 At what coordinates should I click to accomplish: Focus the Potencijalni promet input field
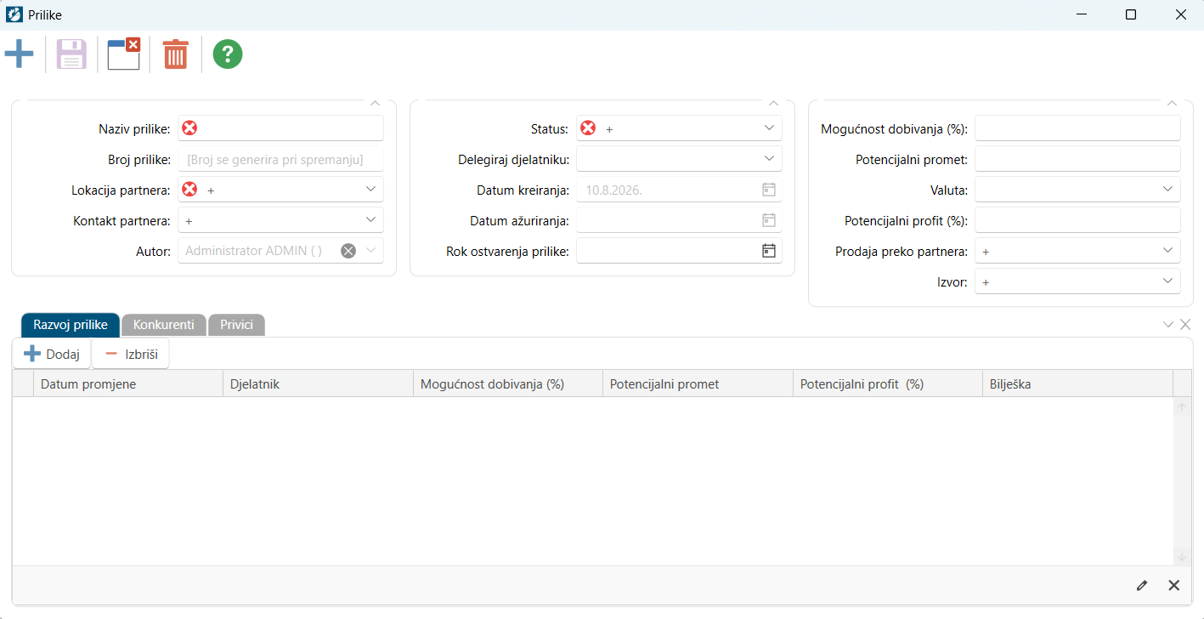1077,159
